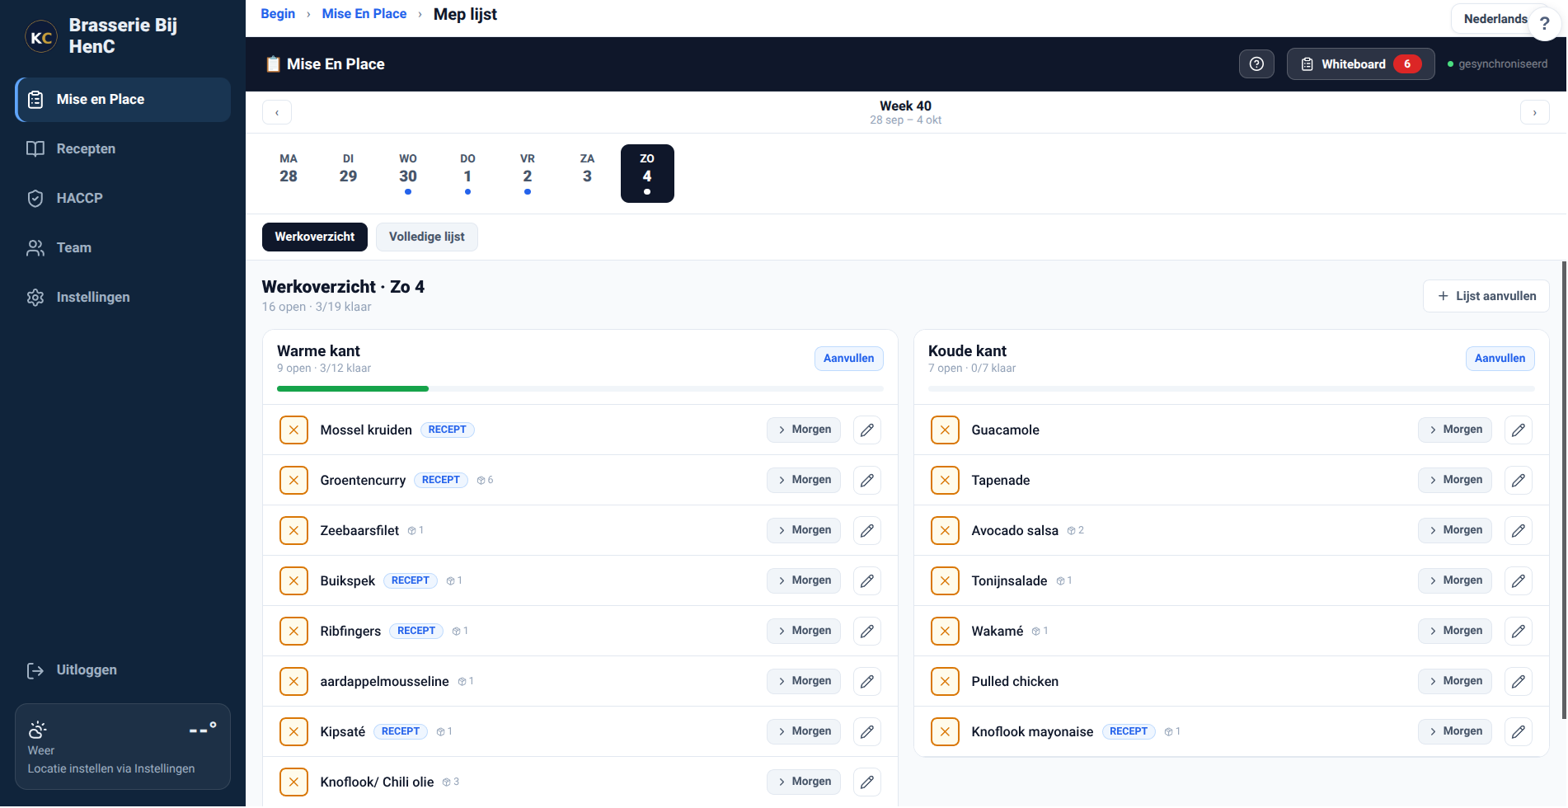Click the pencil icon on Pulled chicken row
This screenshot has width=1568, height=808.
[x=1519, y=681]
